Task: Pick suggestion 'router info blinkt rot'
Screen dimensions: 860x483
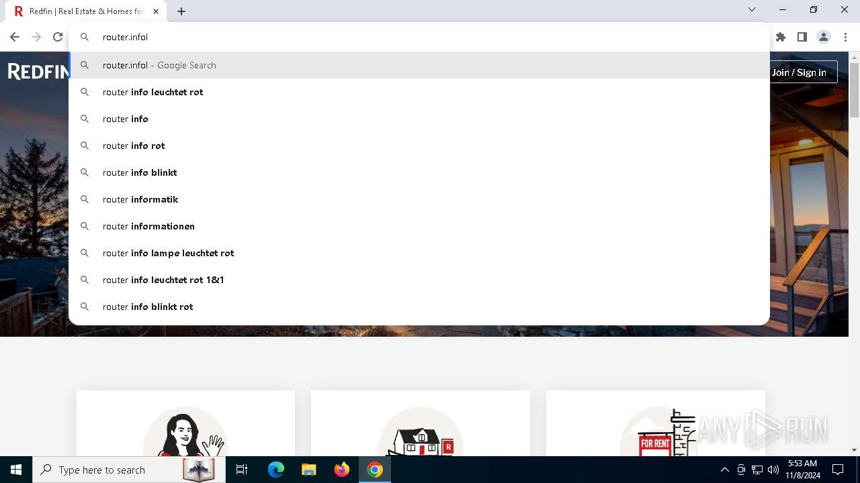Action: [x=419, y=307]
